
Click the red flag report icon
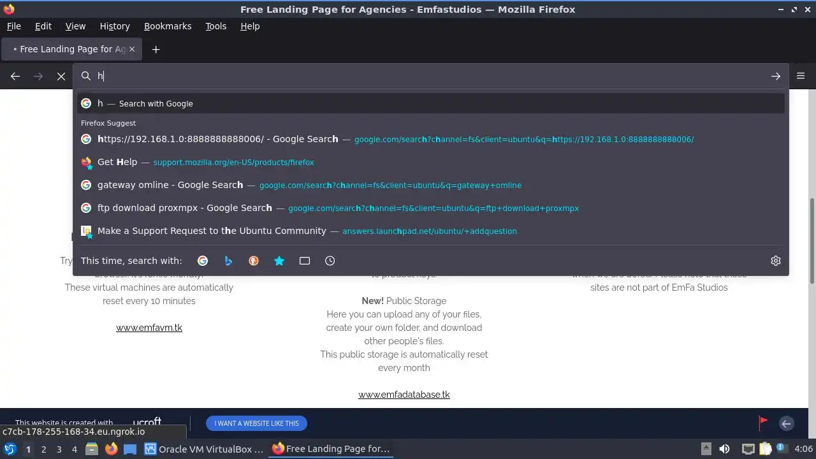(762, 423)
